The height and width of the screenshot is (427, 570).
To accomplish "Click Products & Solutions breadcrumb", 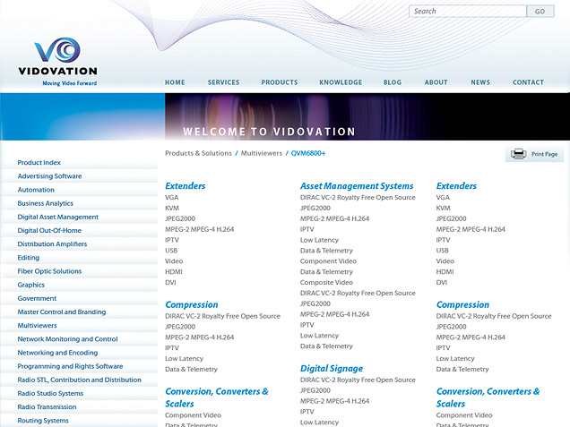I will (198, 153).
